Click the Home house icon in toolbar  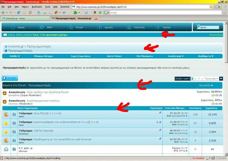(x=30, y=13)
